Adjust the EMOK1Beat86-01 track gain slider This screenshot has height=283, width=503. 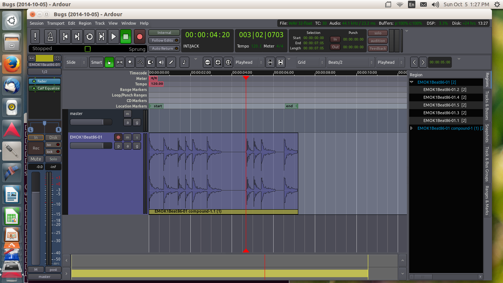(x=91, y=146)
